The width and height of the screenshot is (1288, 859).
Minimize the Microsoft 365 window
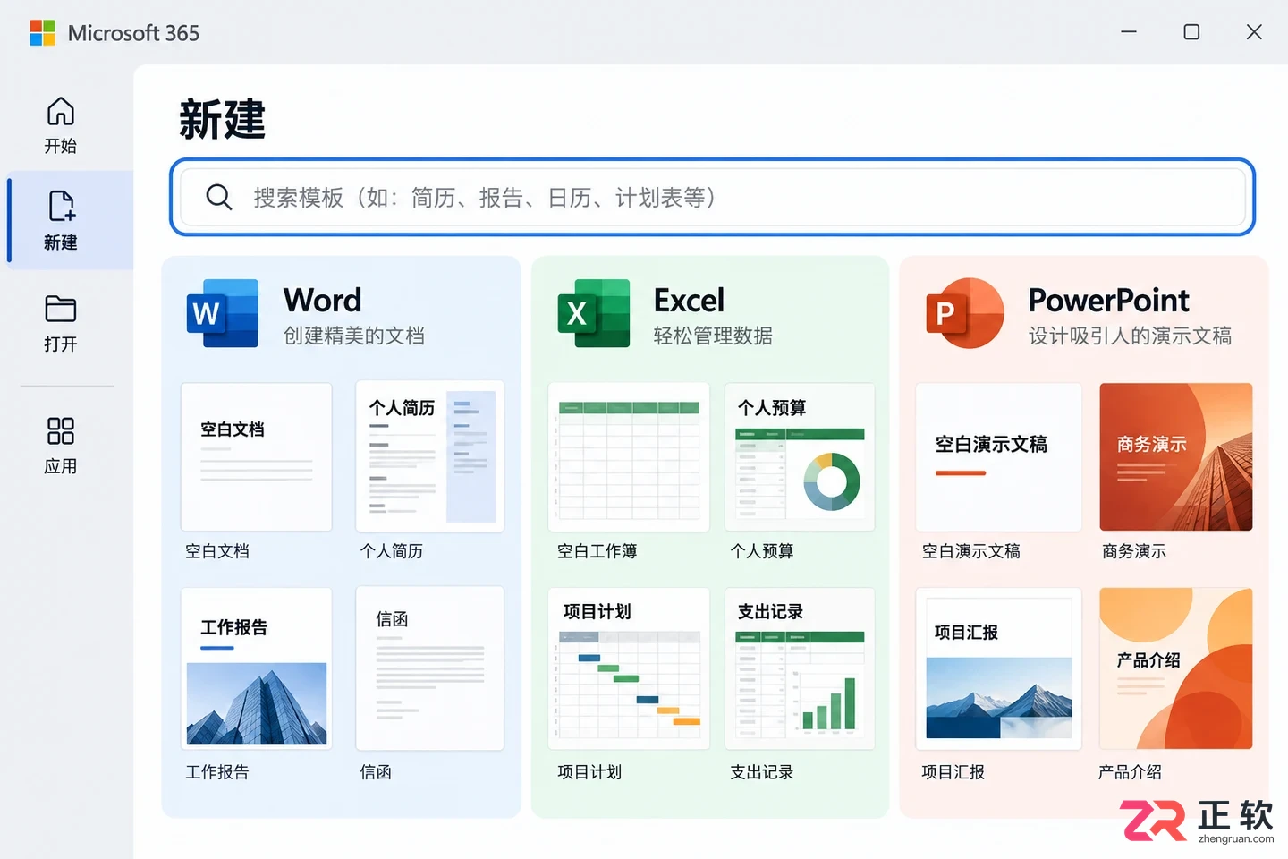coord(1129,32)
